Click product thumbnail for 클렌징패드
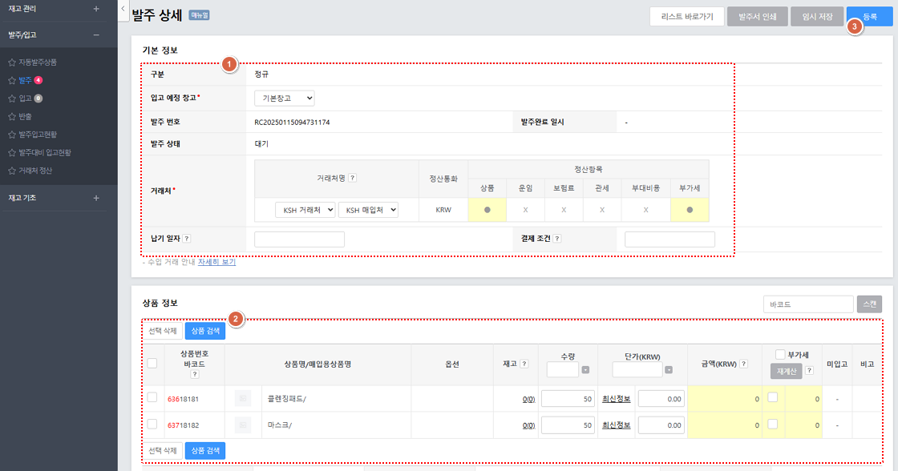898x471 pixels. click(243, 398)
